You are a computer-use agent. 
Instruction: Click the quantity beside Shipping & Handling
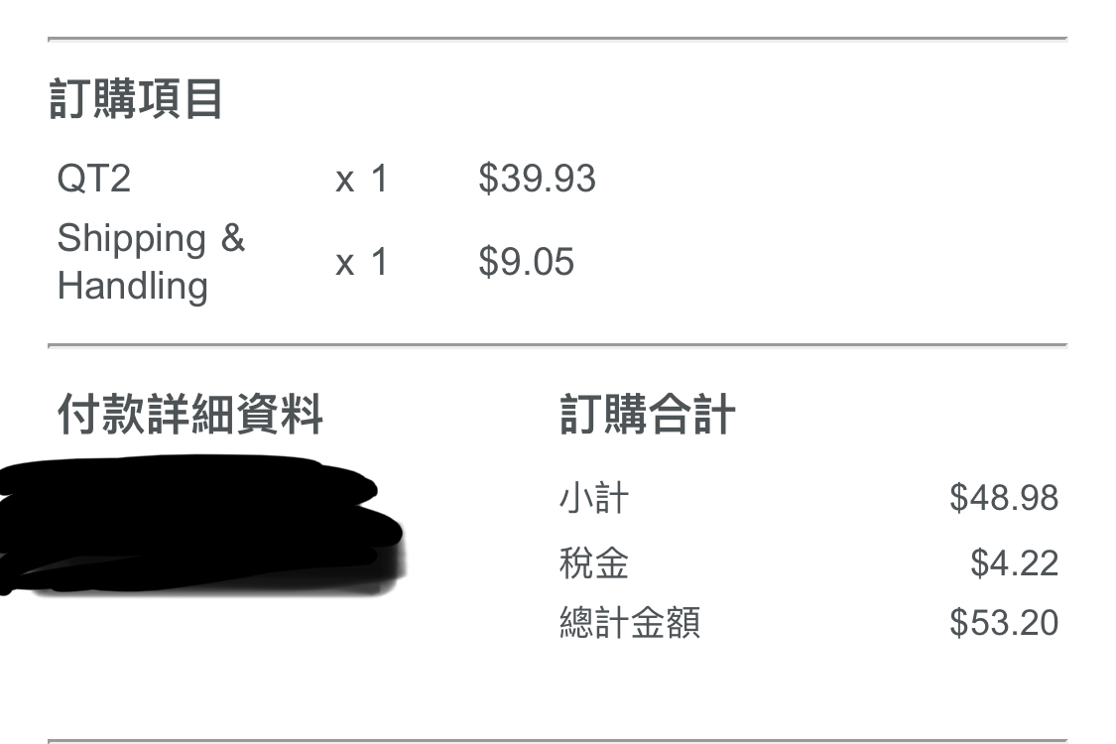click(x=362, y=263)
